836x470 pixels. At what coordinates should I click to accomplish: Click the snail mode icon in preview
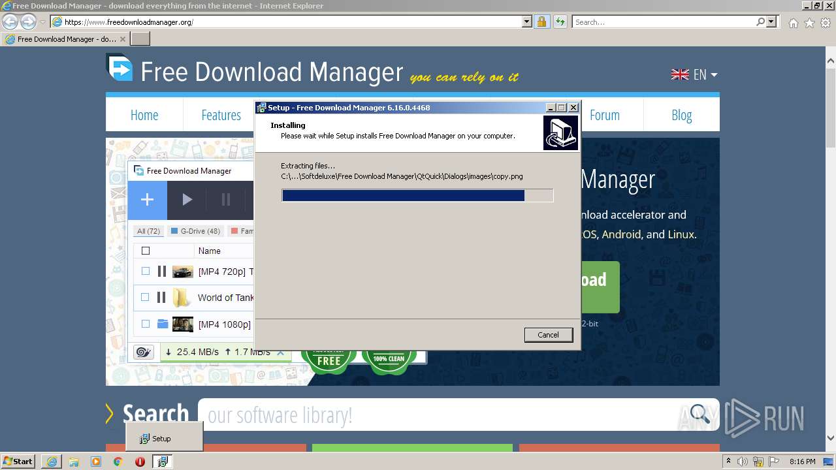click(x=143, y=352)
